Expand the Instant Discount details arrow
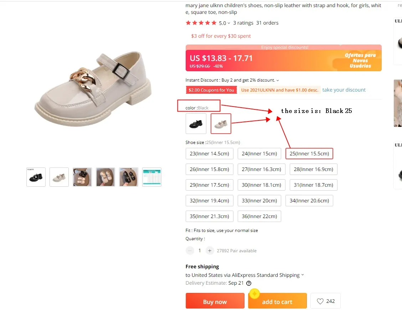This screenshot has height=310, width=402. 278,81
